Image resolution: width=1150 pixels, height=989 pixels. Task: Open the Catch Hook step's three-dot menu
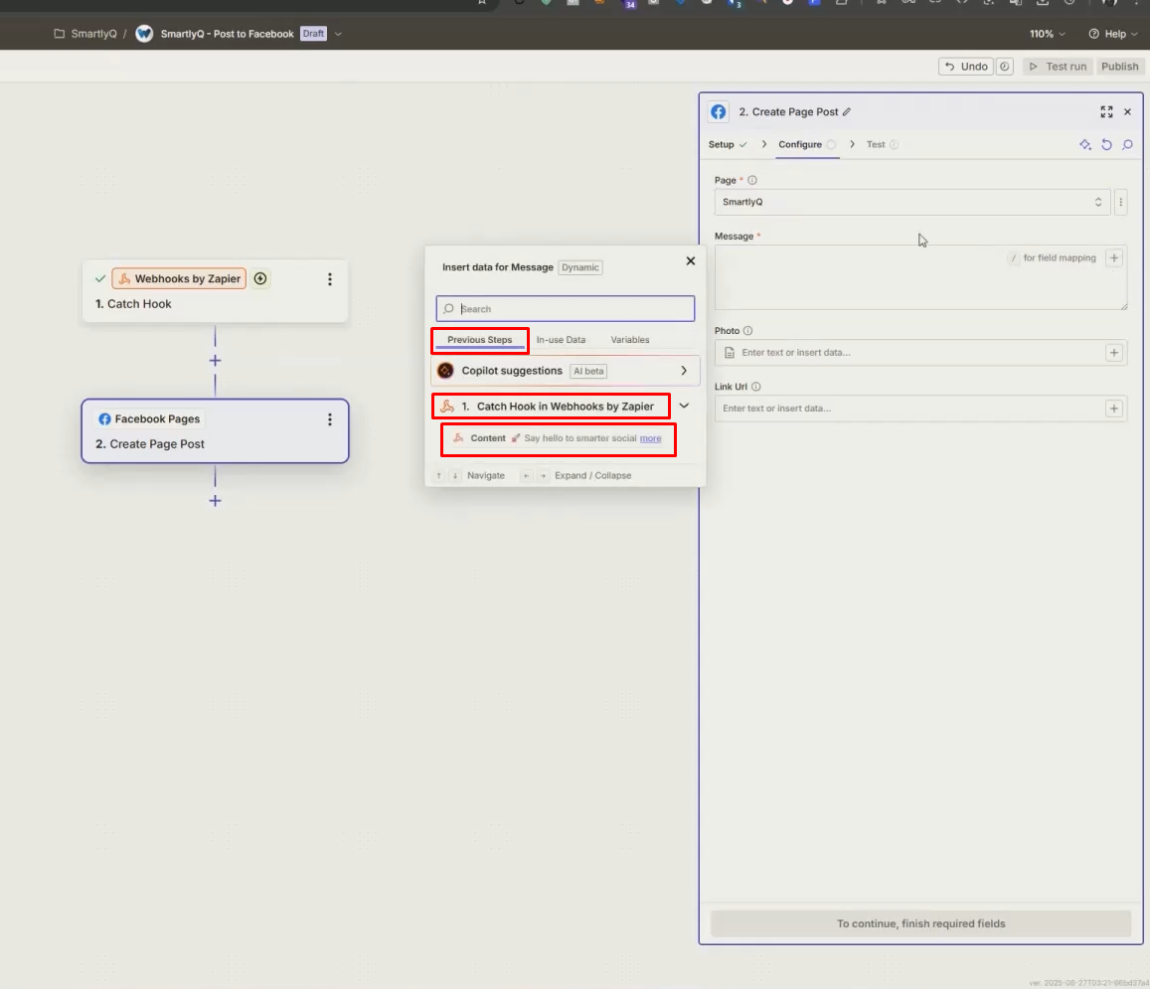click(330, 278)
